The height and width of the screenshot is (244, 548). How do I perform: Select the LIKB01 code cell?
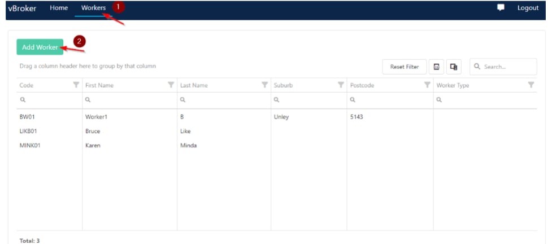[49, 132]
